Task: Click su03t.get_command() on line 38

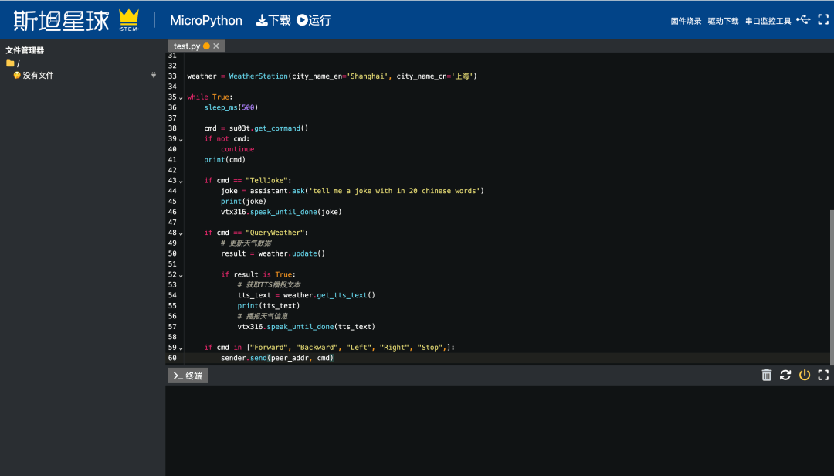Action: 269,128
